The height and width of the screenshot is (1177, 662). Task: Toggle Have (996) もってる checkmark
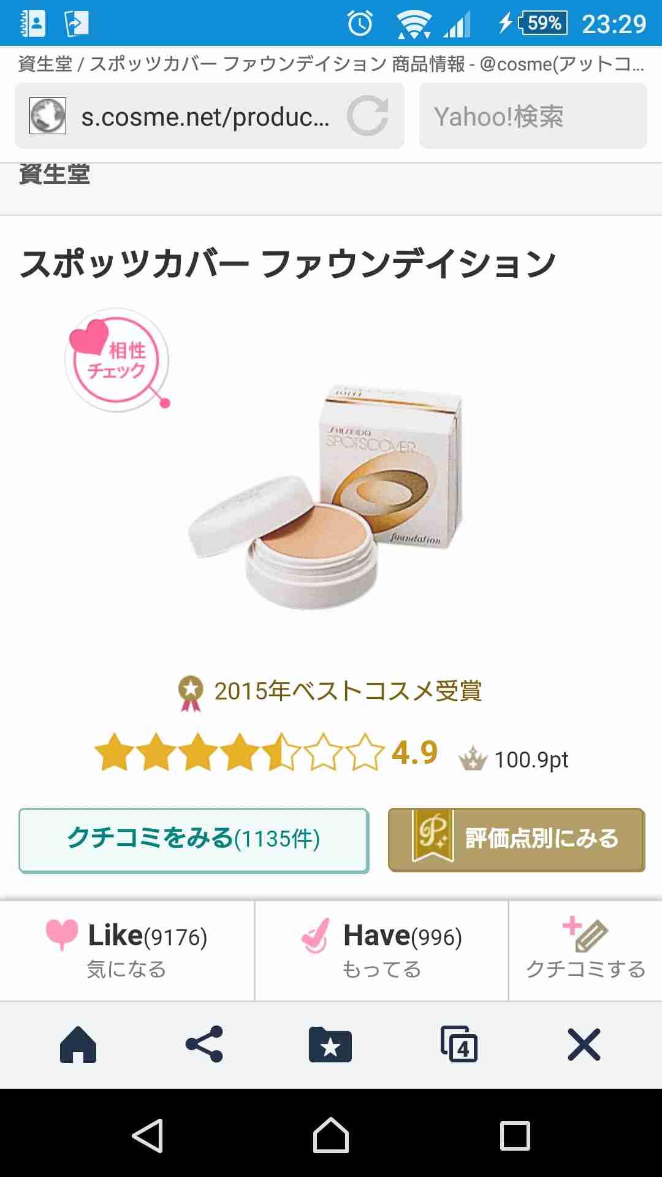[381, 951]
